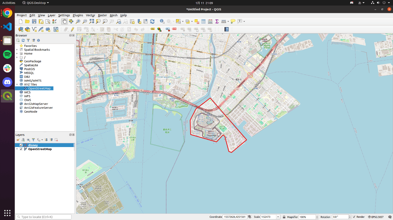Expand the Spatial Bookmarks tree node
The image size is (393, 220).
[17, 50]
